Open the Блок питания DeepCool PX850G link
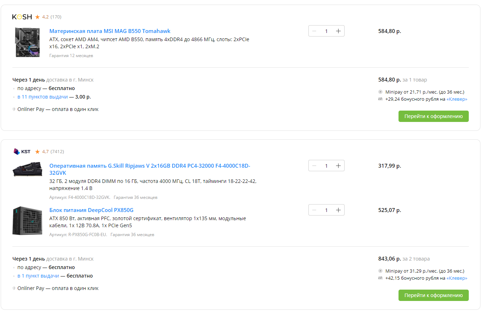 pyautogui.click(x=91, y=210)
